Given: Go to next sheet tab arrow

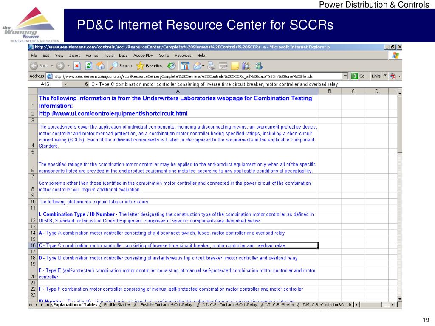Looking at the screenshot, I should click(42, 305).
